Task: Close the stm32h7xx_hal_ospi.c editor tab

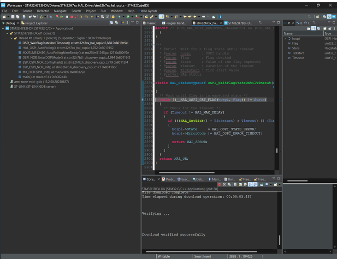Action: click(221, 23)
